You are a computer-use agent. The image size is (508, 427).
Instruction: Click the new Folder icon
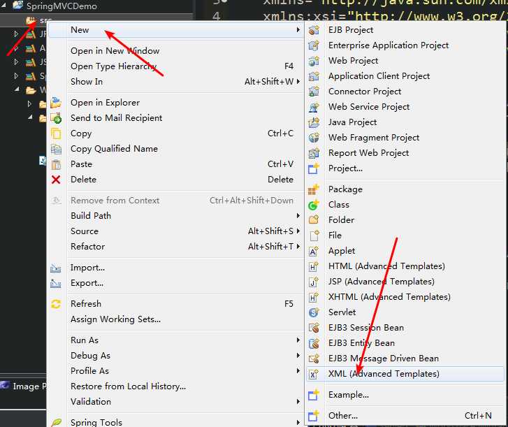tap(314, 220)
